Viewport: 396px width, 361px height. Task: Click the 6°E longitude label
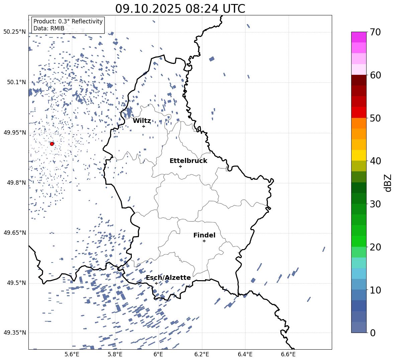(158, 354)
